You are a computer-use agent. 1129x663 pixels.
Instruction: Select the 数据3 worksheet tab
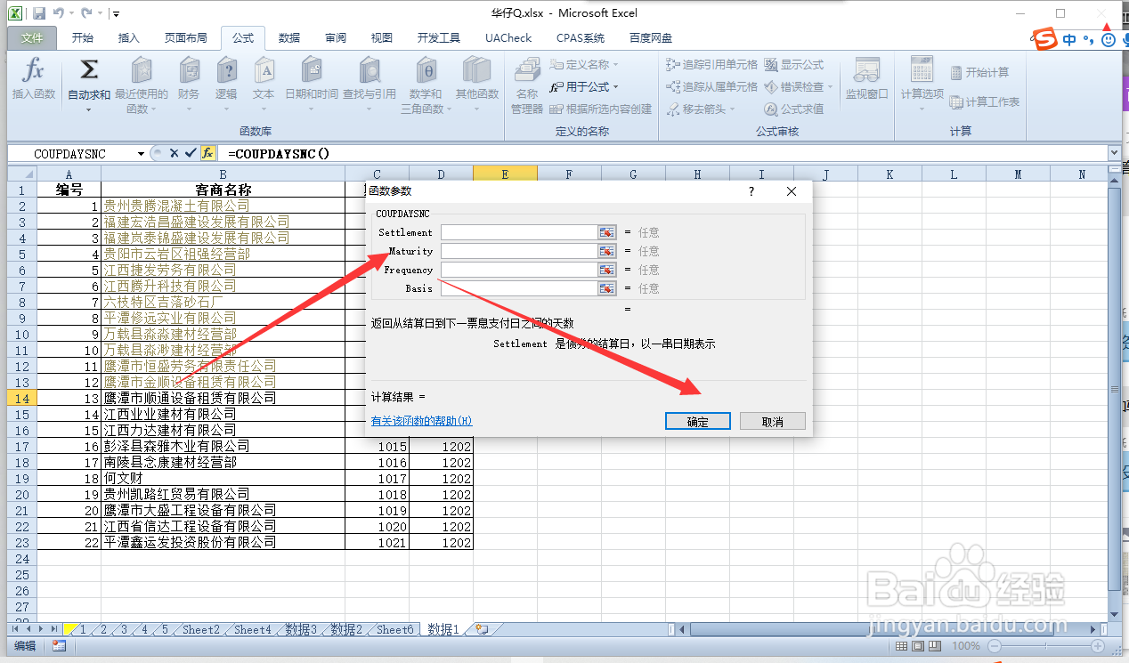[x=301, y=629]
